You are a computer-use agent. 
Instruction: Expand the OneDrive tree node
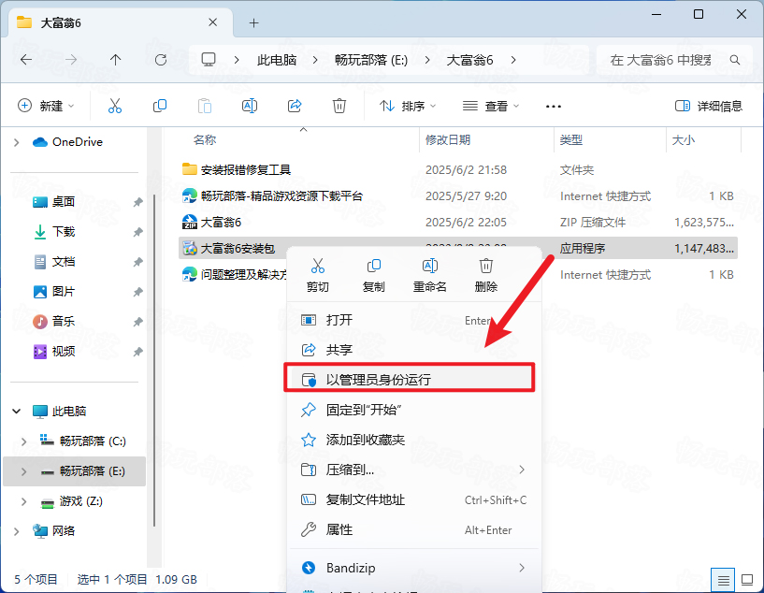pyautogui.click(x=17, y=142)
